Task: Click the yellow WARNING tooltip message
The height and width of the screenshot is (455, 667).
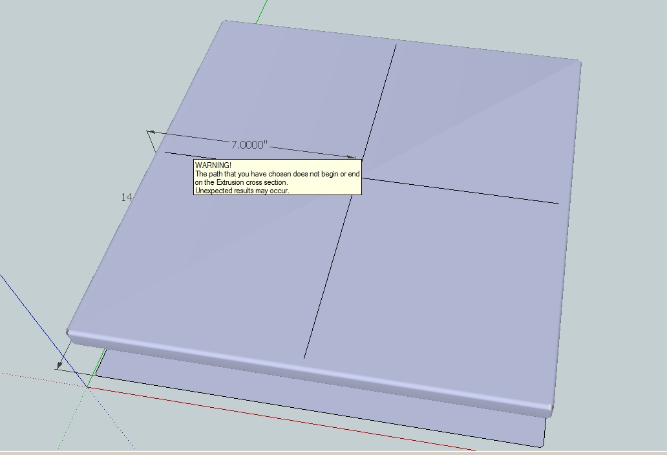Action: click(x=277, y=178)
